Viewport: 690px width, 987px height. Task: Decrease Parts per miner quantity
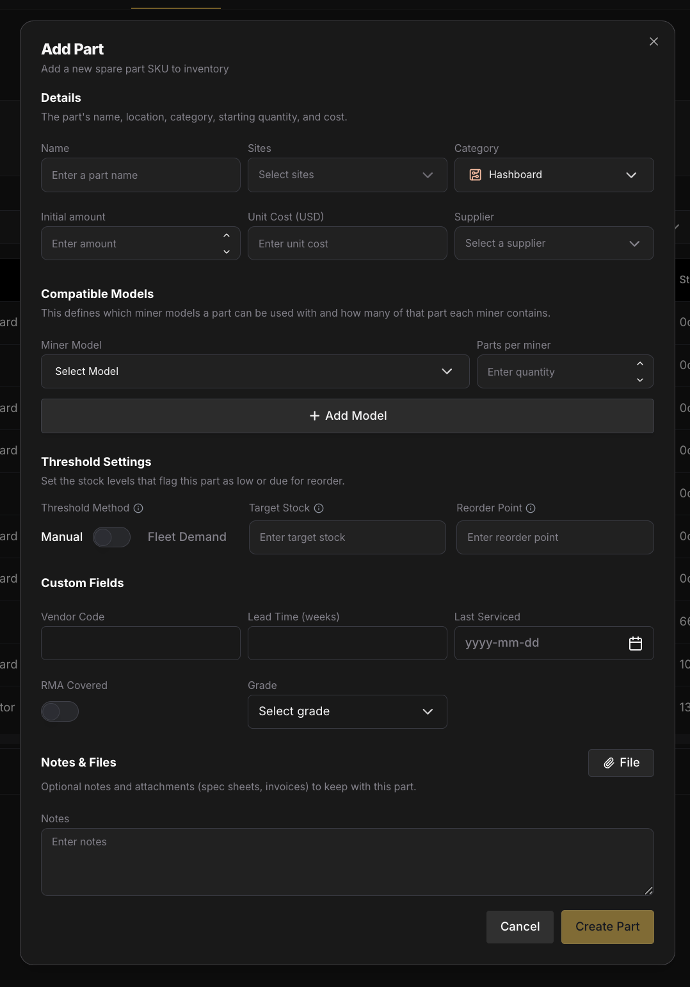click(x=640, y=380)
